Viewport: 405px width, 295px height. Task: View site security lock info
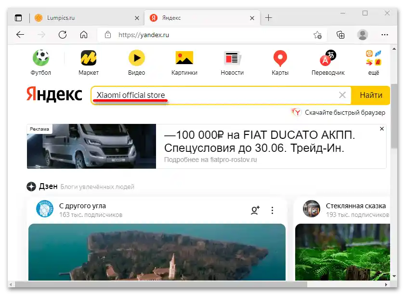point(108,35)
